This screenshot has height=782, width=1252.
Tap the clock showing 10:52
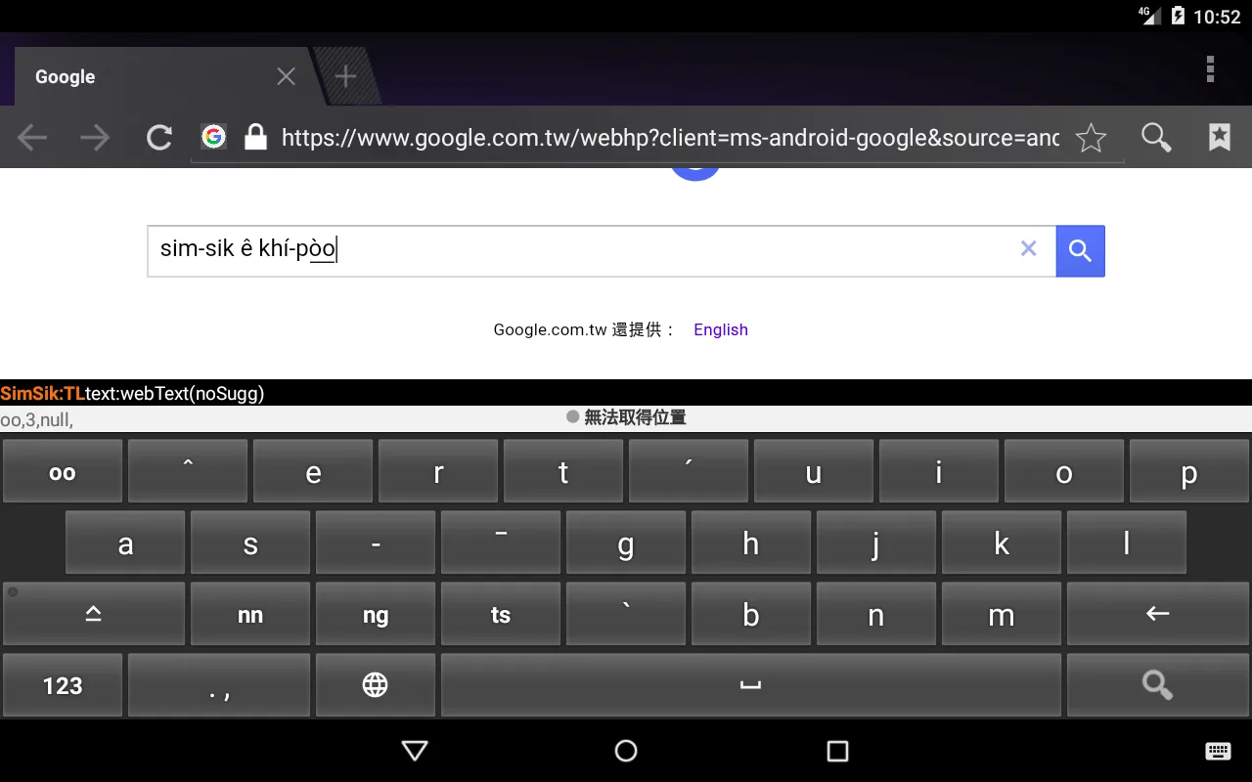pos(1217,17)
